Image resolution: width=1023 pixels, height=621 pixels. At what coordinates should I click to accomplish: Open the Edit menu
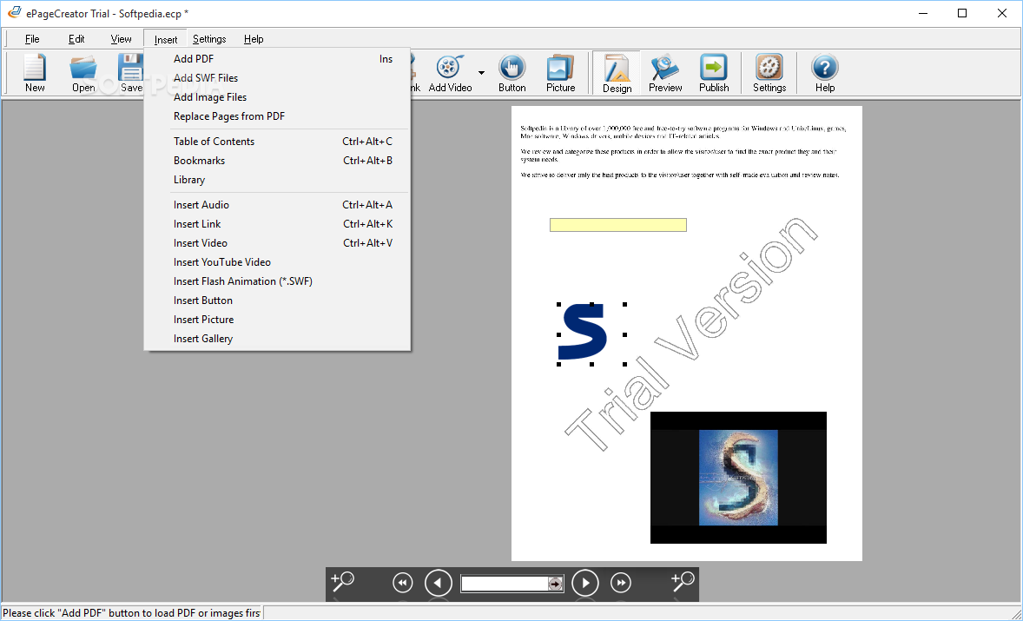point(76,39)
